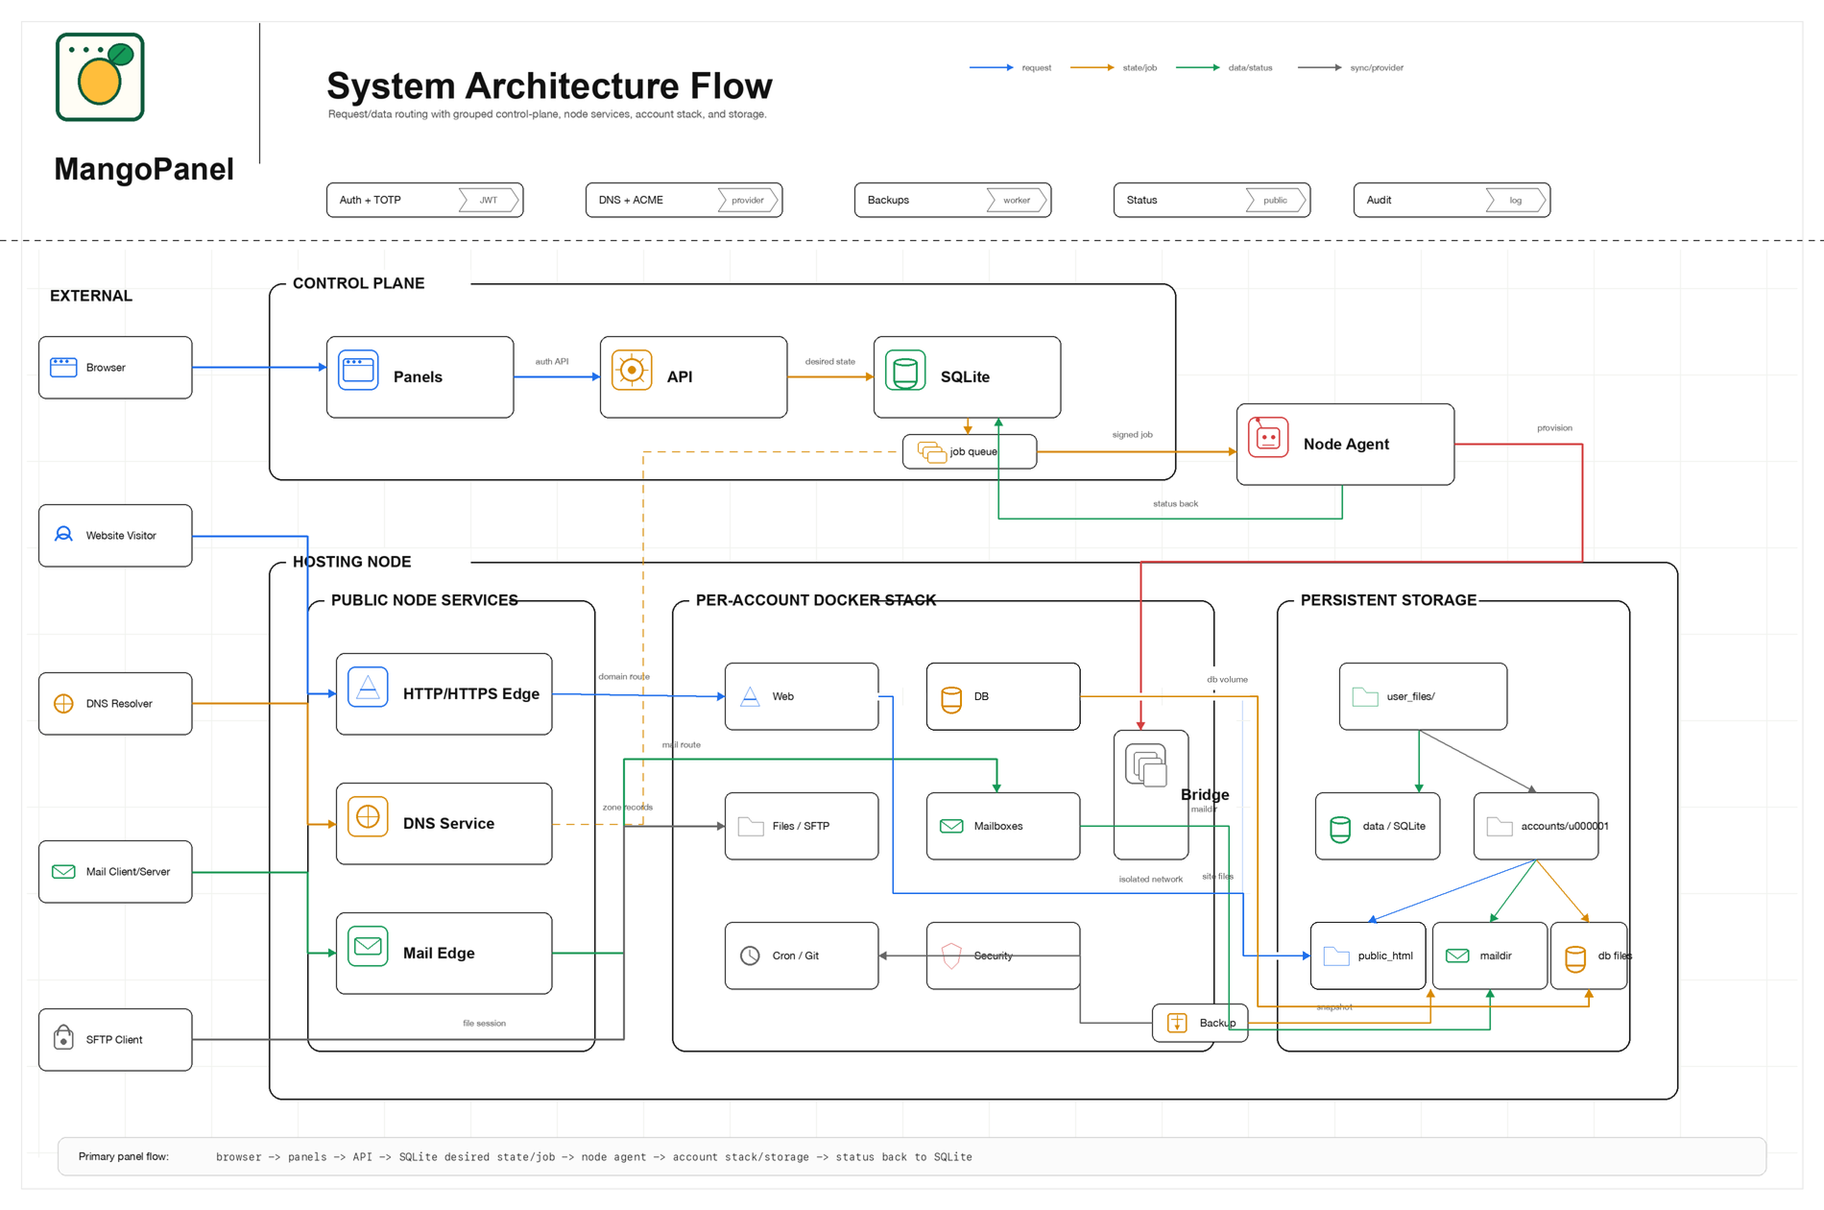The height and width of the screenshot is (1210, 1824).
Task: Click the Security shield icon
Action: pos(951,956)
